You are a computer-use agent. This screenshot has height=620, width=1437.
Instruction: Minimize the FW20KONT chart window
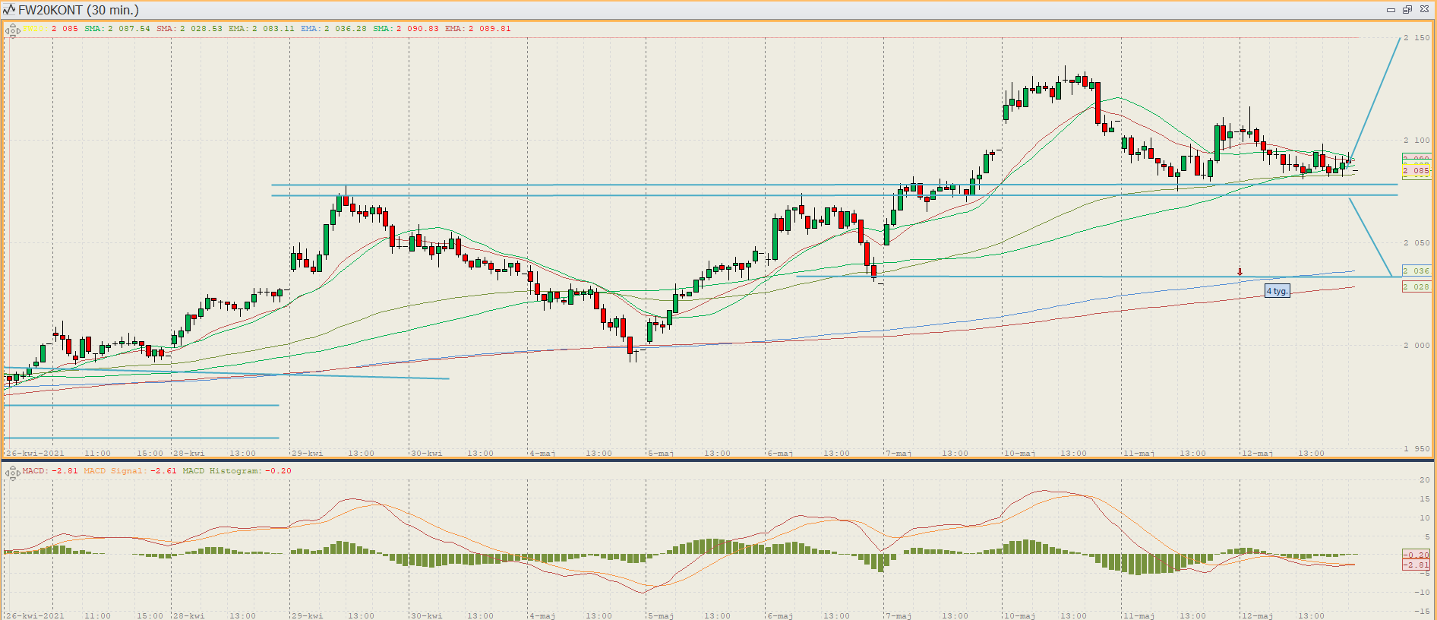tap(1391, 10)
